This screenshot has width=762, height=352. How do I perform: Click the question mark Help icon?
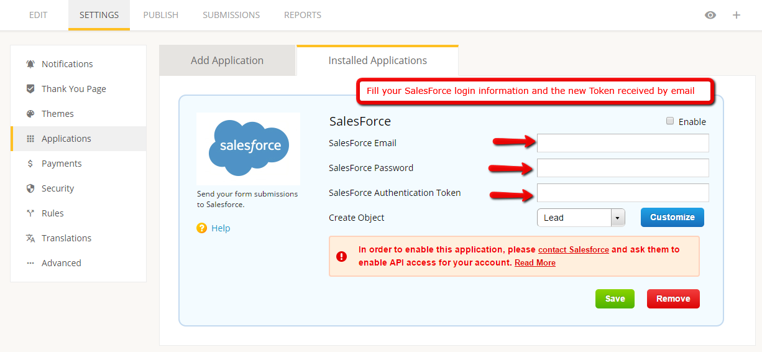click(x=201, y=228)
